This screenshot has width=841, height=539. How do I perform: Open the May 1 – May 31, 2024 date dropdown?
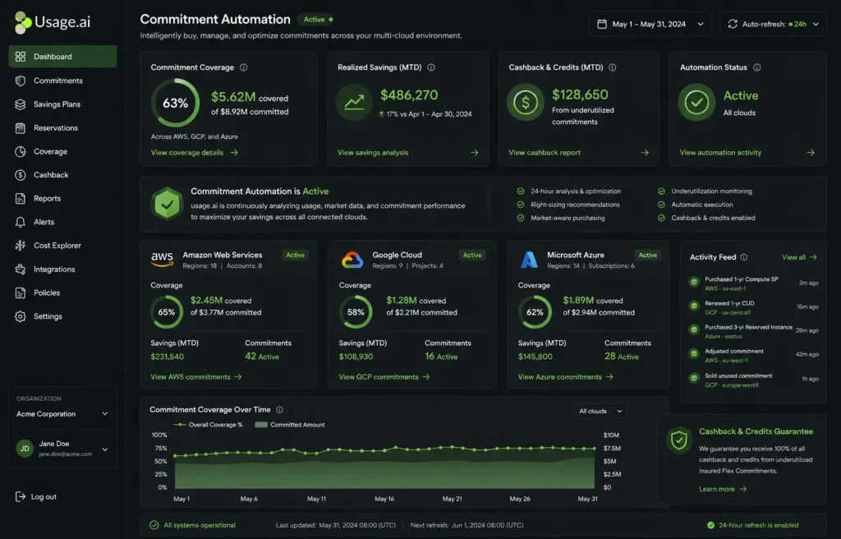pyautogui.click(x=650, y=24)
